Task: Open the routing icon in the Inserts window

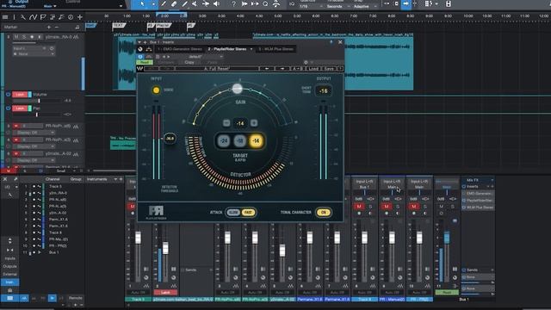Action: pos(149,49)
